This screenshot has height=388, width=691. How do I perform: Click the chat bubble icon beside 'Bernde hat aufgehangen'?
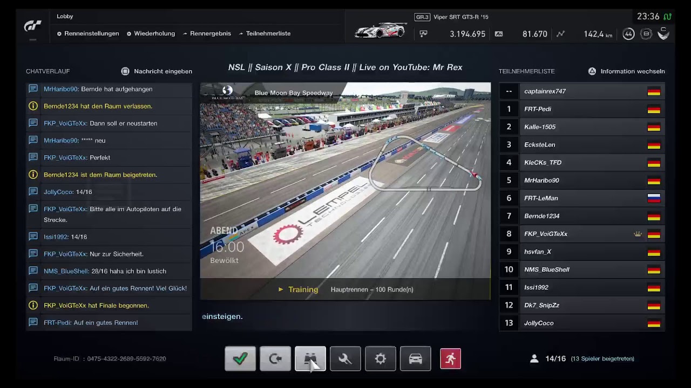(x=33, y=89)
